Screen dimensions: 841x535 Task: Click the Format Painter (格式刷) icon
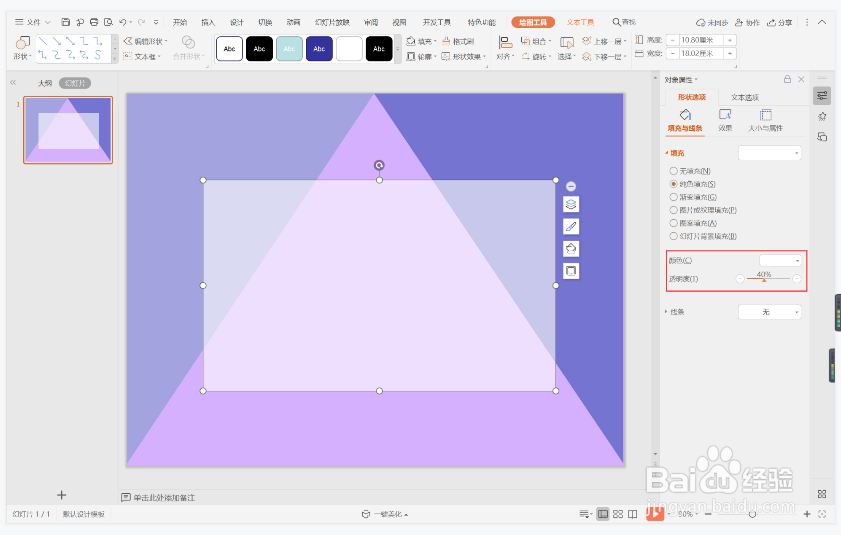tap(446, 41)
